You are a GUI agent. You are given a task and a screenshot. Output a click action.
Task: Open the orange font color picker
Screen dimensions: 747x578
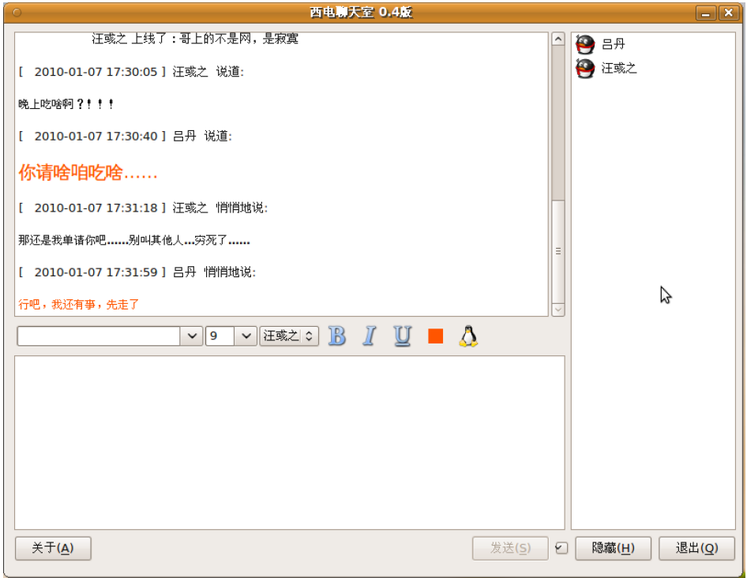(x=435, y=336)
